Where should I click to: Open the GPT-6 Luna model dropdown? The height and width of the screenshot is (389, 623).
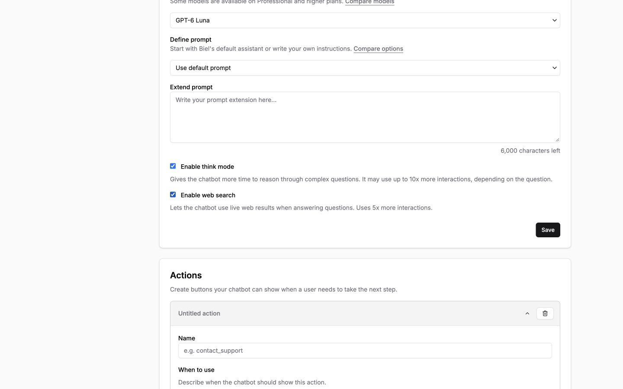365,20
